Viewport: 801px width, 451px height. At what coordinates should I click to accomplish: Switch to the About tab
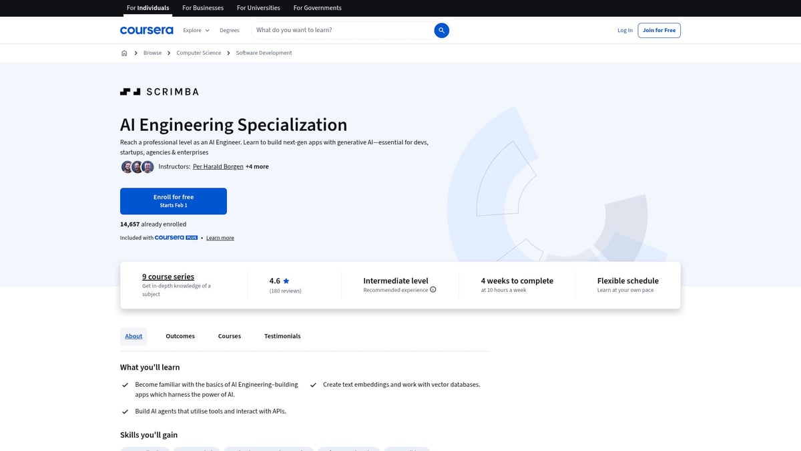coord(133,336)
